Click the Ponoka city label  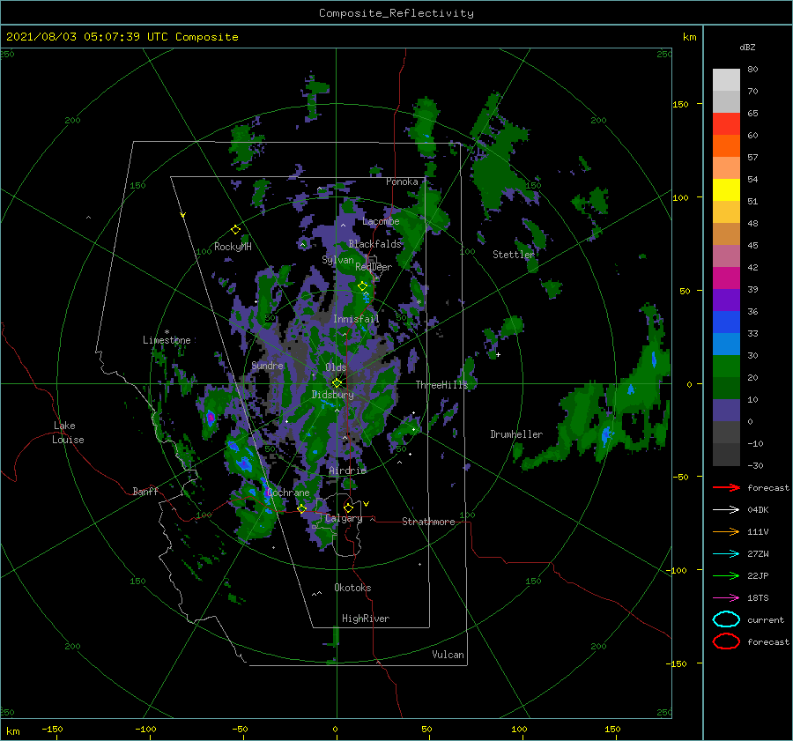(402, 182)
